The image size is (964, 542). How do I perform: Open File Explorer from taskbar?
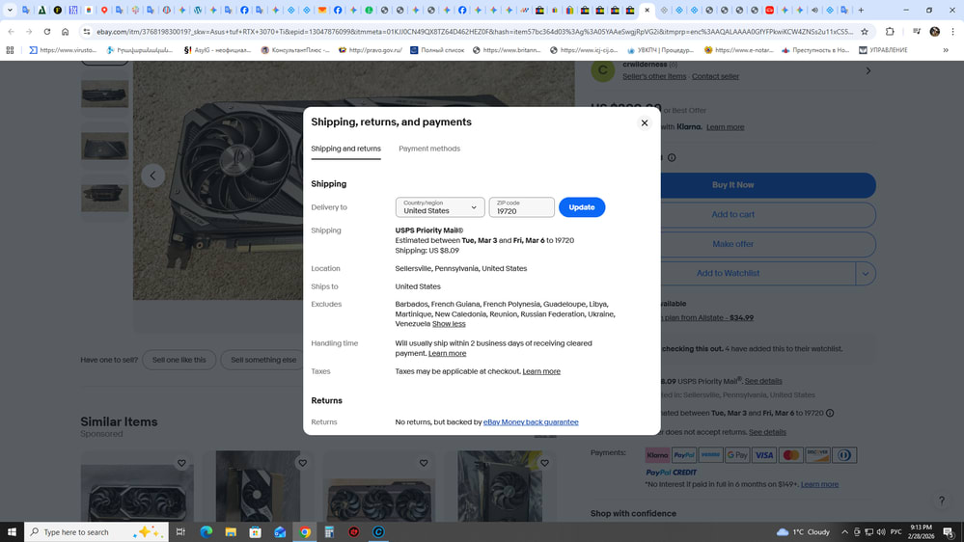tap(231, 531)
